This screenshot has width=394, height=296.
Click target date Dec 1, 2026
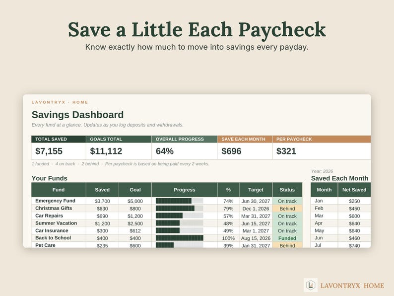[x=256, y=209]
